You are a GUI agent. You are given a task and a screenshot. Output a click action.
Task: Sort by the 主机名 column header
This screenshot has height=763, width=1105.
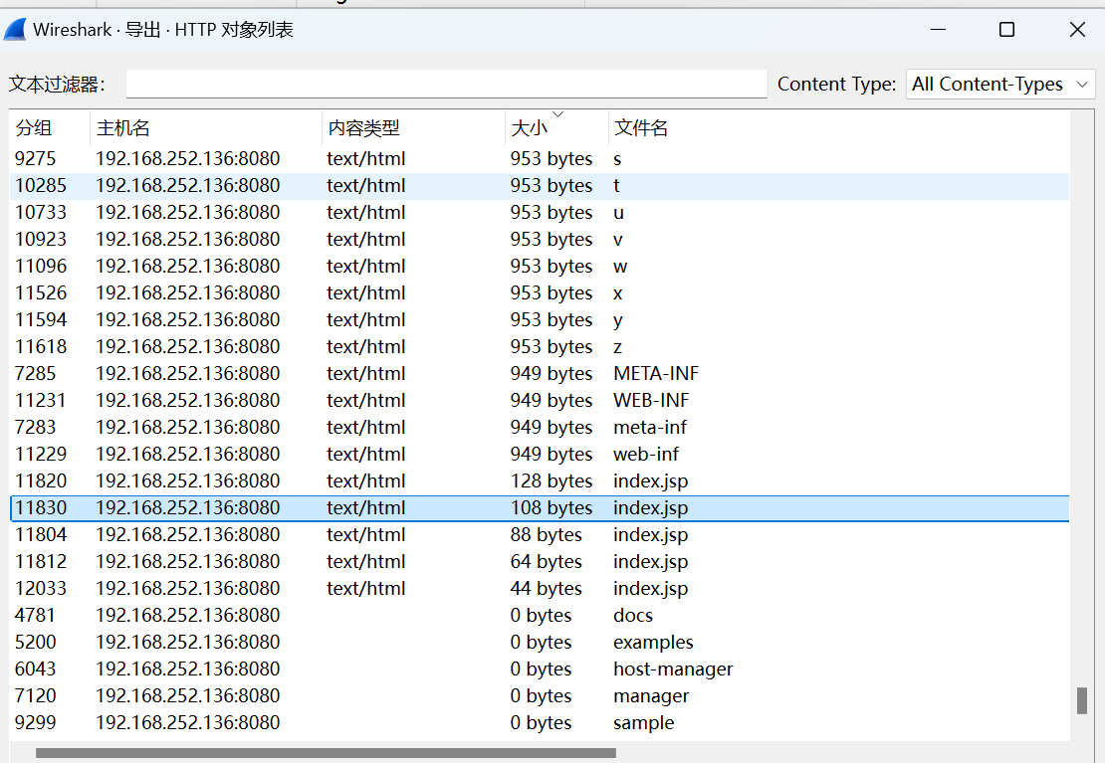[122, 128]
